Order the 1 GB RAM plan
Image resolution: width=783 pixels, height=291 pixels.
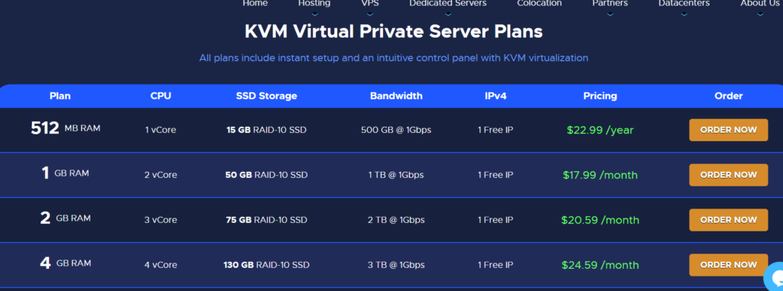[x=729, y=175]
